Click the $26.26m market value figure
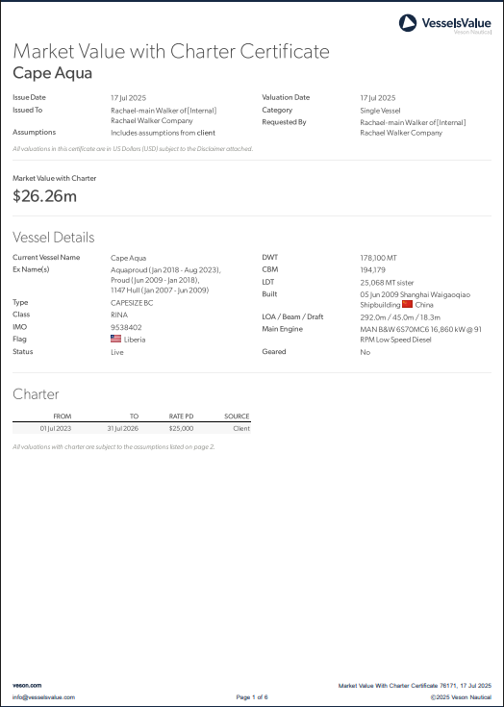 pos(44,196)
